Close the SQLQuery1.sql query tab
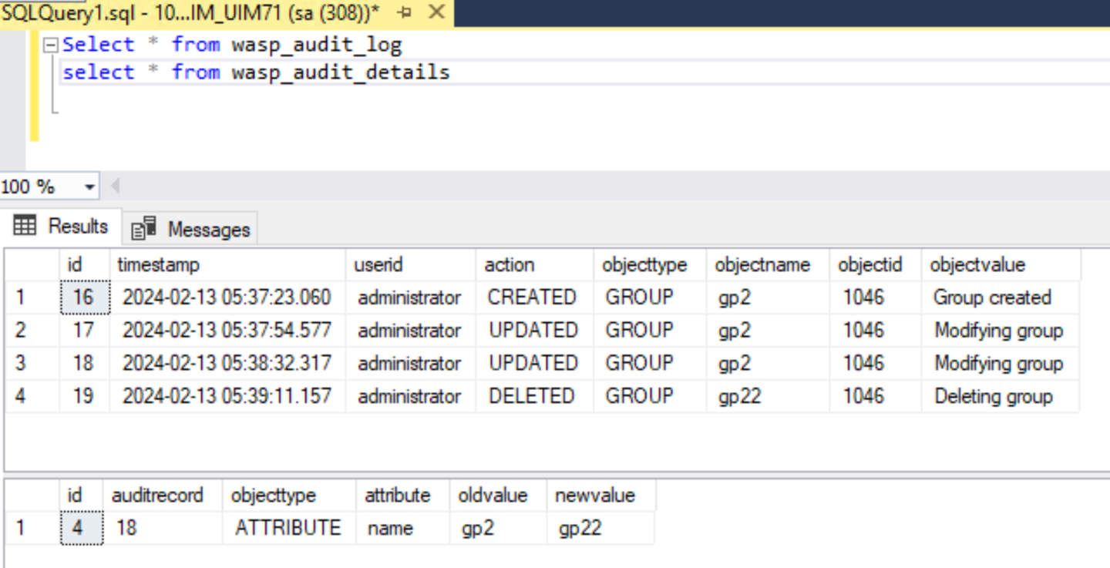 click(436, 12)
